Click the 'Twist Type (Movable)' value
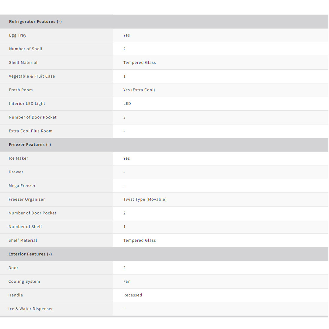 tap(145, 200)
